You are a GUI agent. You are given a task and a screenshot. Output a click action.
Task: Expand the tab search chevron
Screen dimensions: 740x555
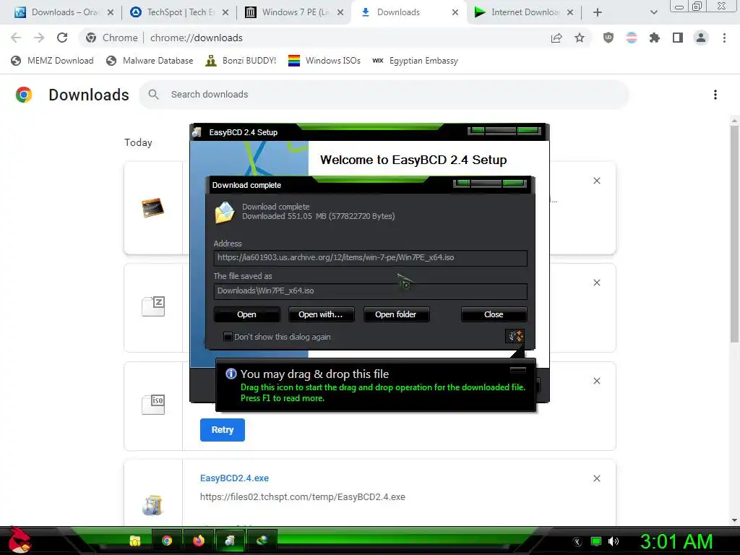coord(653,12)
